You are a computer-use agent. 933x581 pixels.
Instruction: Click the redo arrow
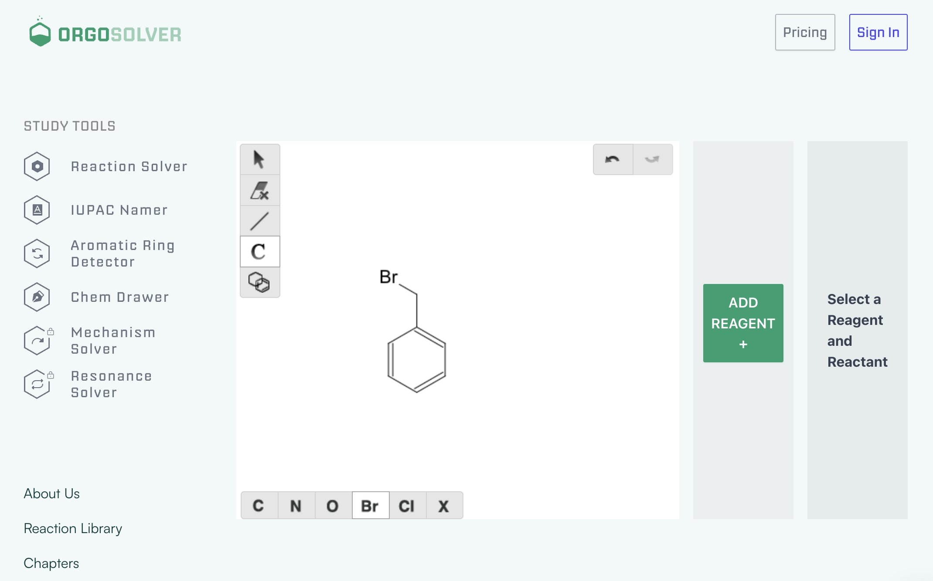pos(653,159)
